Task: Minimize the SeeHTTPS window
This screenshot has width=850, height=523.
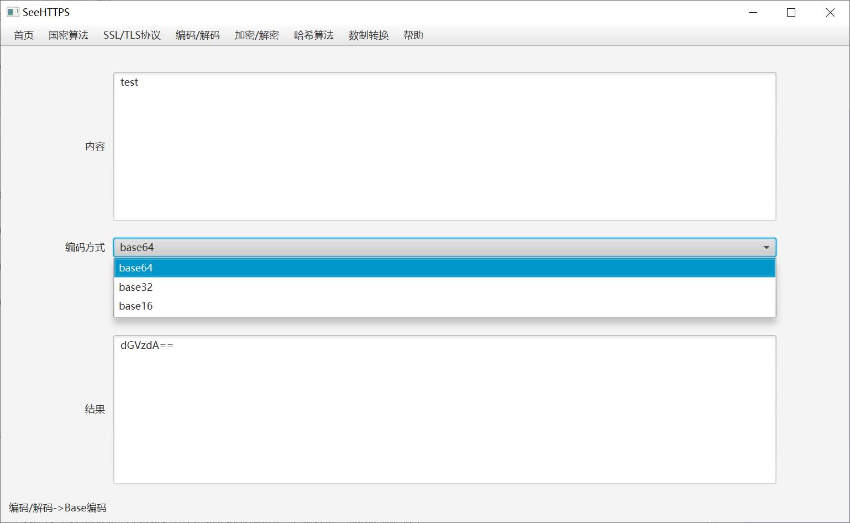Action: pyautogui.click(x=753, y=12)
